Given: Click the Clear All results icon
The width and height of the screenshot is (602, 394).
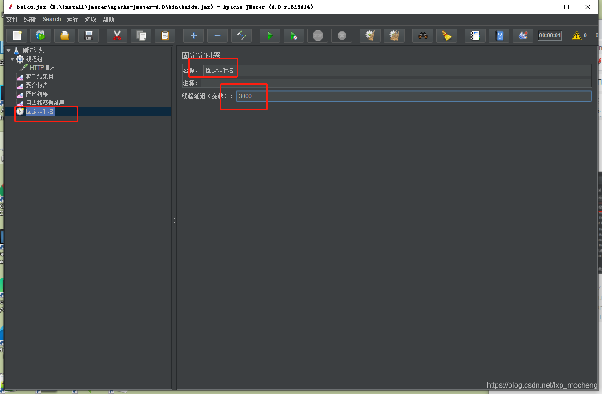Looking at the screenshot, I should point(394,35).
